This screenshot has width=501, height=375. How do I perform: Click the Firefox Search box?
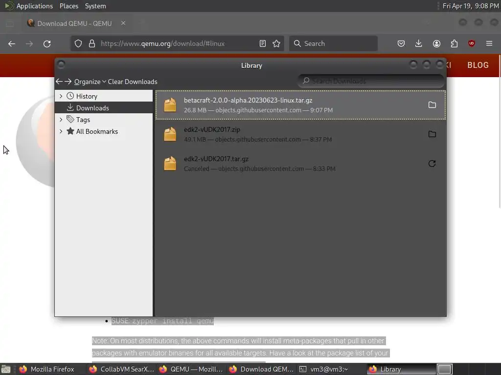(x=333, y=43)
